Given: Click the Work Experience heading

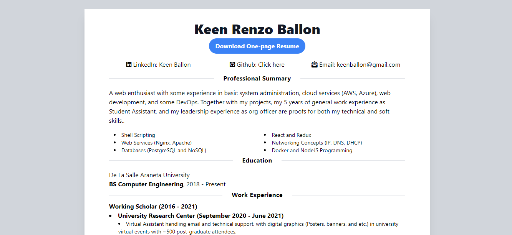Looking at the screenshot, I should pyautogui.click(x=257, y=195).
